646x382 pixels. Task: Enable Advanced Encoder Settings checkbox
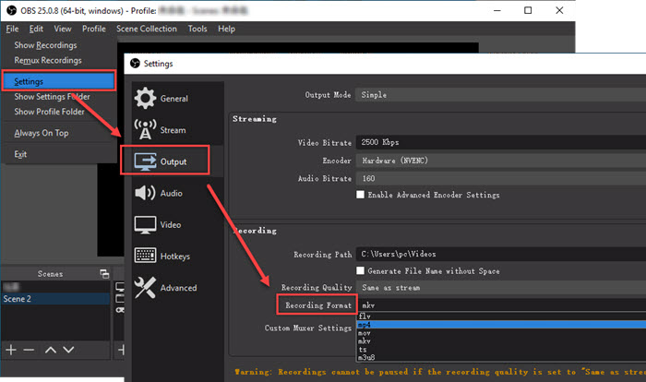[361, 195]
